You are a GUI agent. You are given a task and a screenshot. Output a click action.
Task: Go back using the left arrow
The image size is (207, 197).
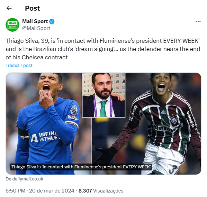pos(9,8)
